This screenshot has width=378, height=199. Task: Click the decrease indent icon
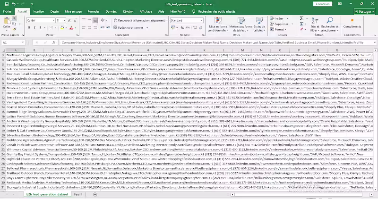tap(103, 28)
